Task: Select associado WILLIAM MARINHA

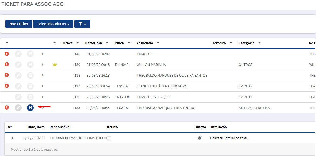Action: pyautogui.click(x=151, y=65)
